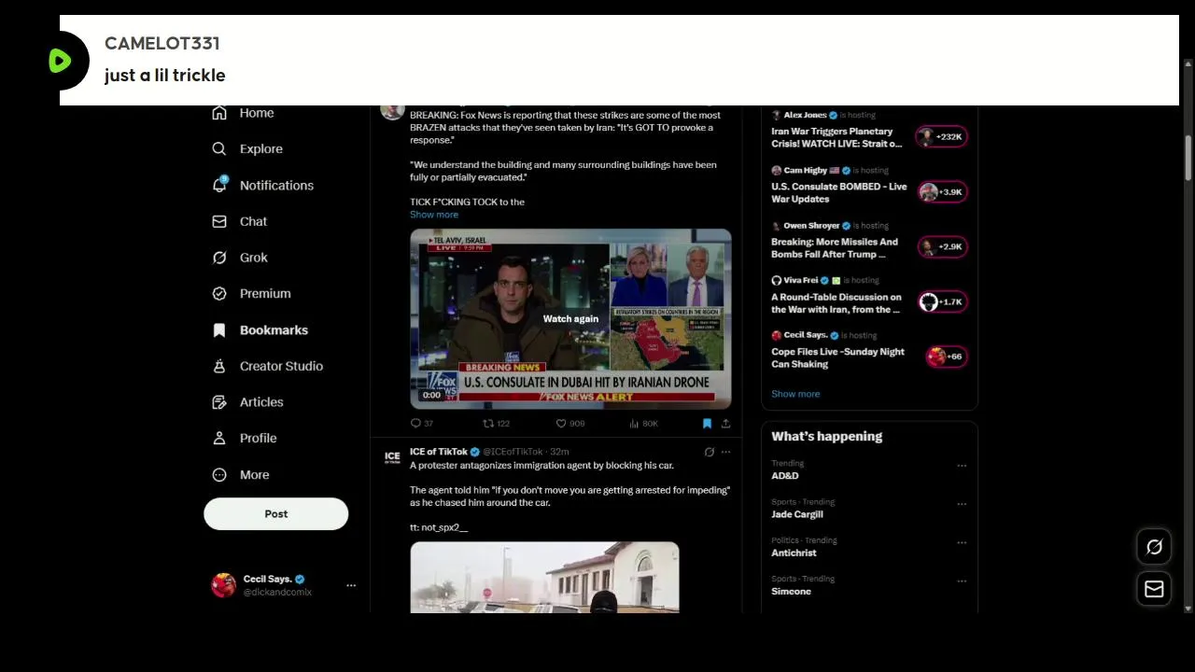
Task: Reply to the Fox News post
Action: click(416, 424)
